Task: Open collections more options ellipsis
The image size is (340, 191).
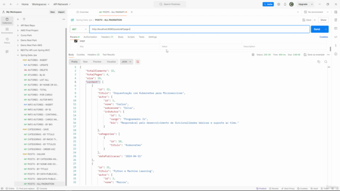Action: tap(64, 19)
